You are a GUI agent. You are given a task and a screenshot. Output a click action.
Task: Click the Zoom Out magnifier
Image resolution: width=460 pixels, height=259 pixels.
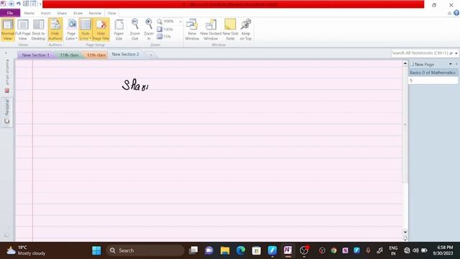(x=134, y=29)
